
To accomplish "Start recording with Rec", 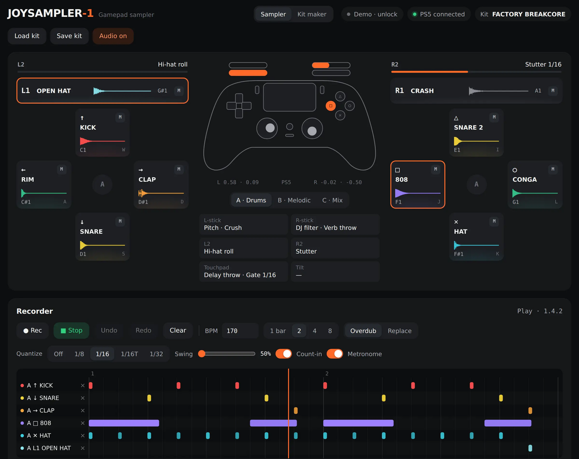I will pos(33,330).
